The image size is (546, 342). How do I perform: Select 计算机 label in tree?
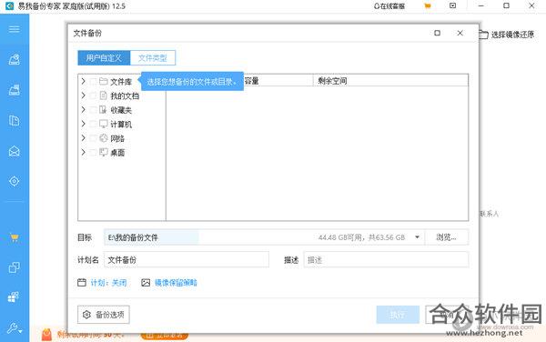pyautogui.click(x=121, y=125)
